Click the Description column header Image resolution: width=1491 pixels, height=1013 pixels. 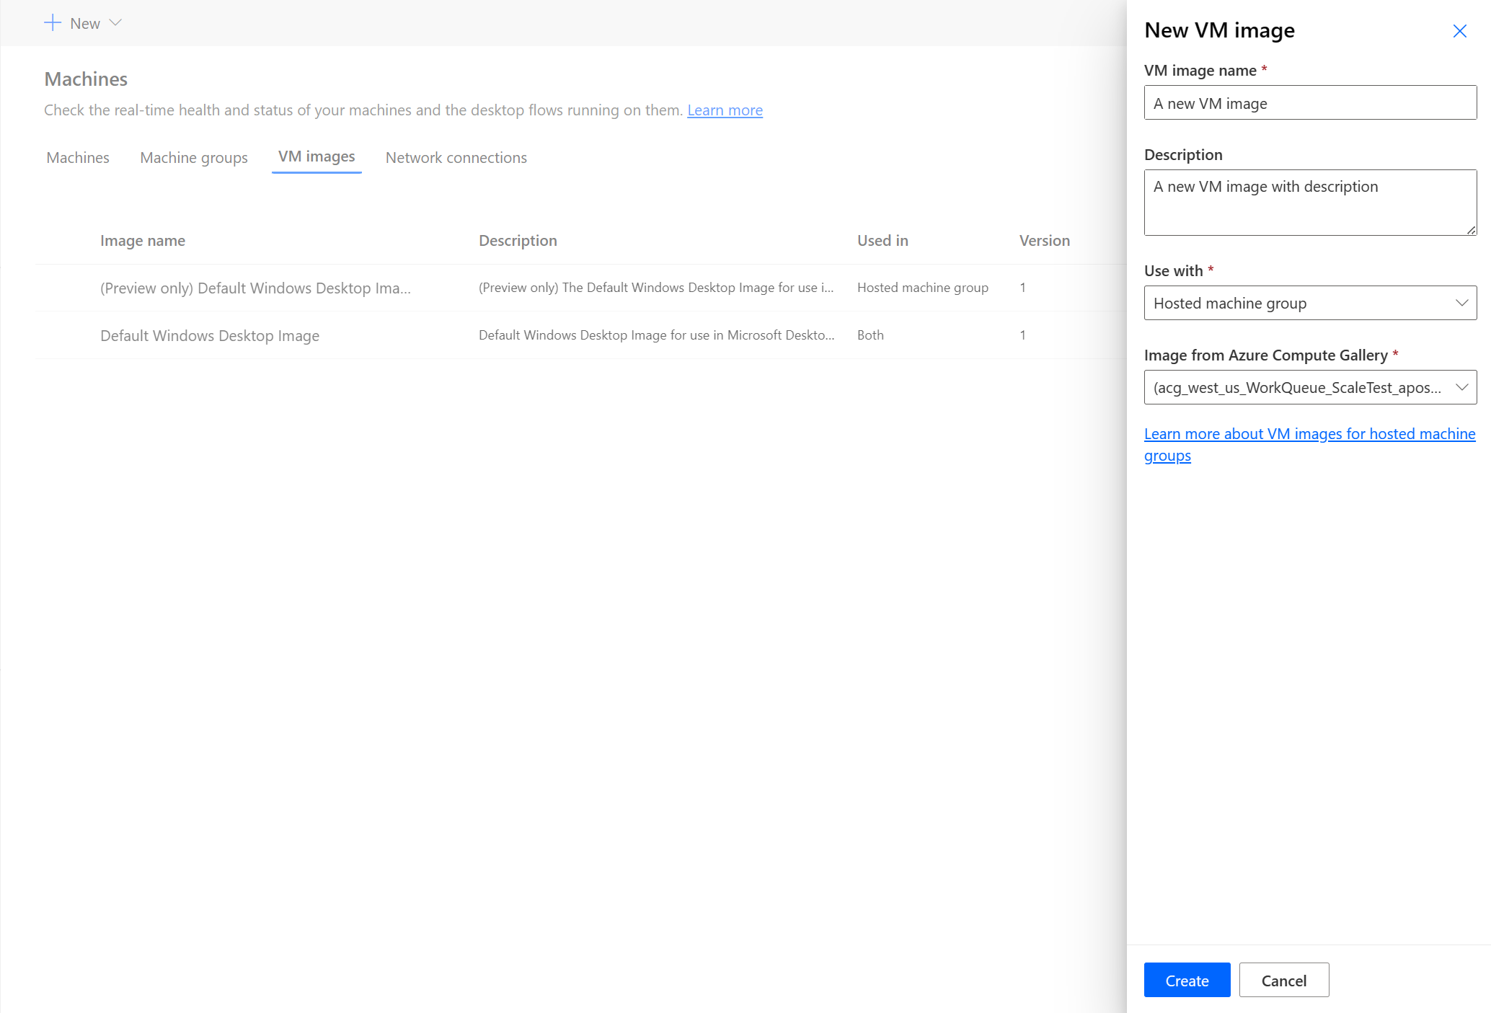(x=517, y=239)
